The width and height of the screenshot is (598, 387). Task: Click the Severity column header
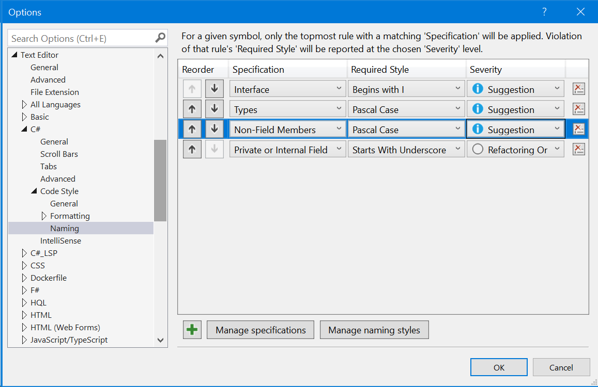pos(516,69)
